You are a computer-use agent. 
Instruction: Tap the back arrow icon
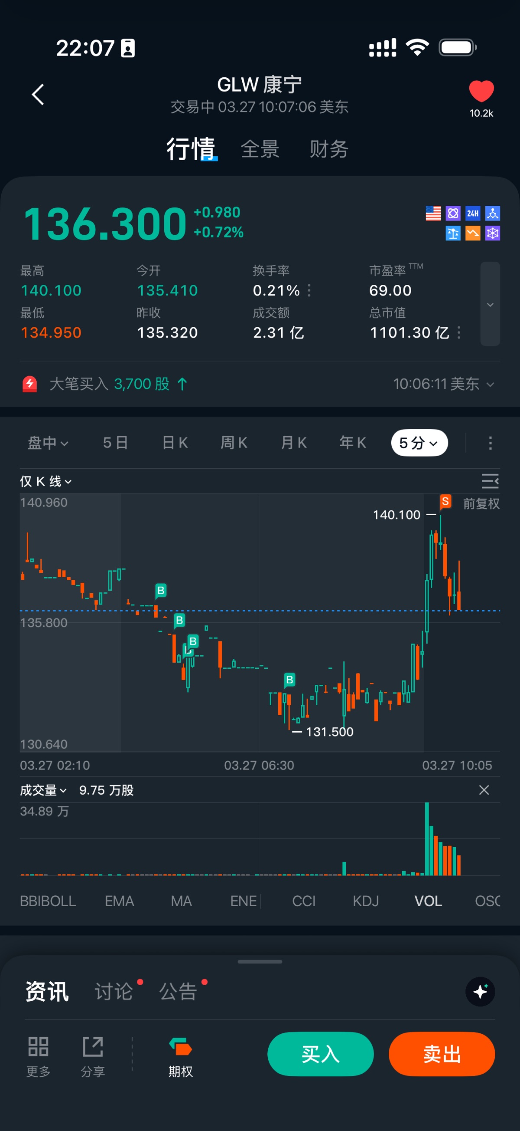coord(38,95)
